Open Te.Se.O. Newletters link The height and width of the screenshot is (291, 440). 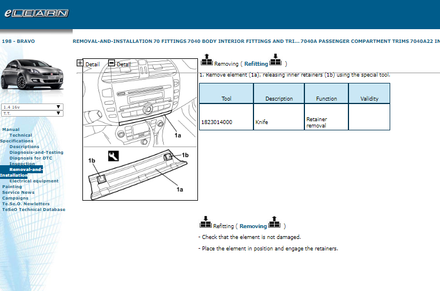tap(26, 204)
